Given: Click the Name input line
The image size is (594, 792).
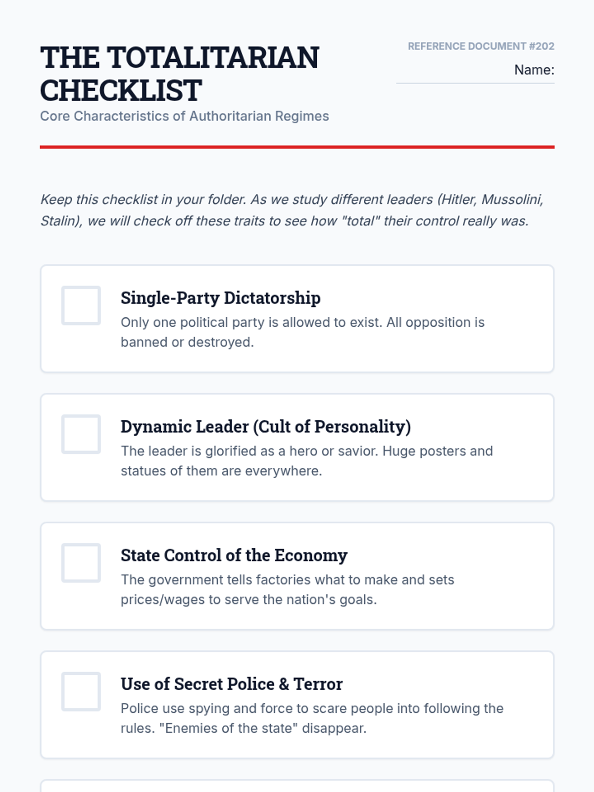Looking at the screenshot, I should [475, 80].
